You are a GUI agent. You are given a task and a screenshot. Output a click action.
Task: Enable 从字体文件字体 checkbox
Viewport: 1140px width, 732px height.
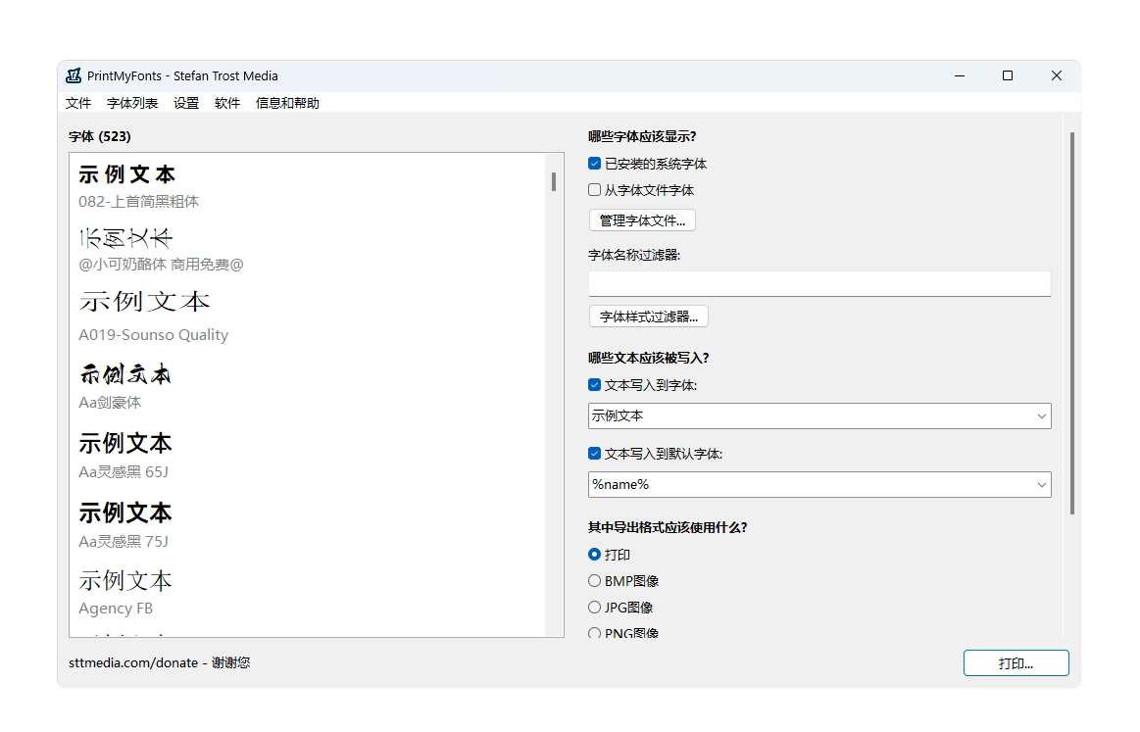(595, 190)
